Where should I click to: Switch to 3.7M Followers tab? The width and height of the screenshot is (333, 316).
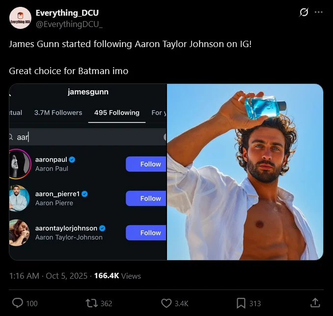tap(58, 112)
